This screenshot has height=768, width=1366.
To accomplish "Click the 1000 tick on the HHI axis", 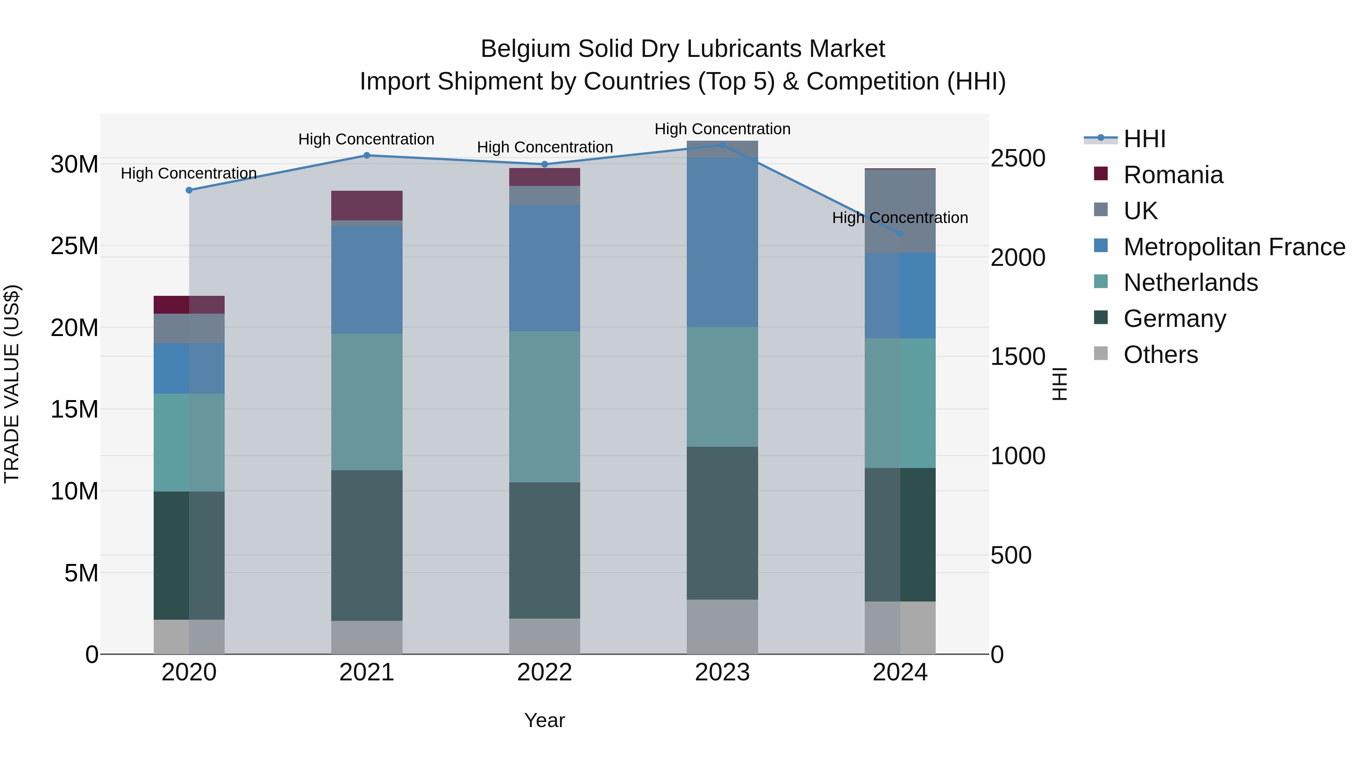I will [1018, 456].
